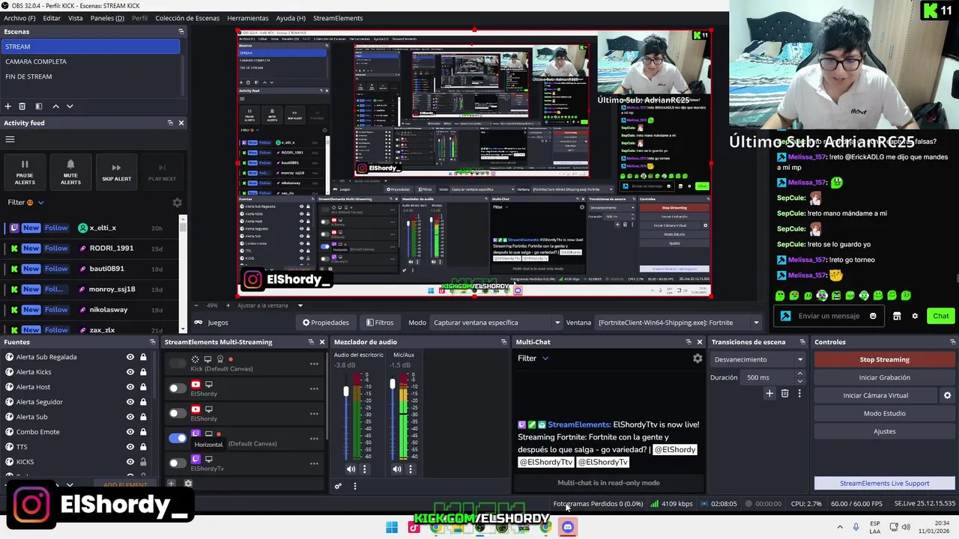Open capture Modo dropdown
Viewport: 959px width, 539px height.
click(x=496, y=323)
